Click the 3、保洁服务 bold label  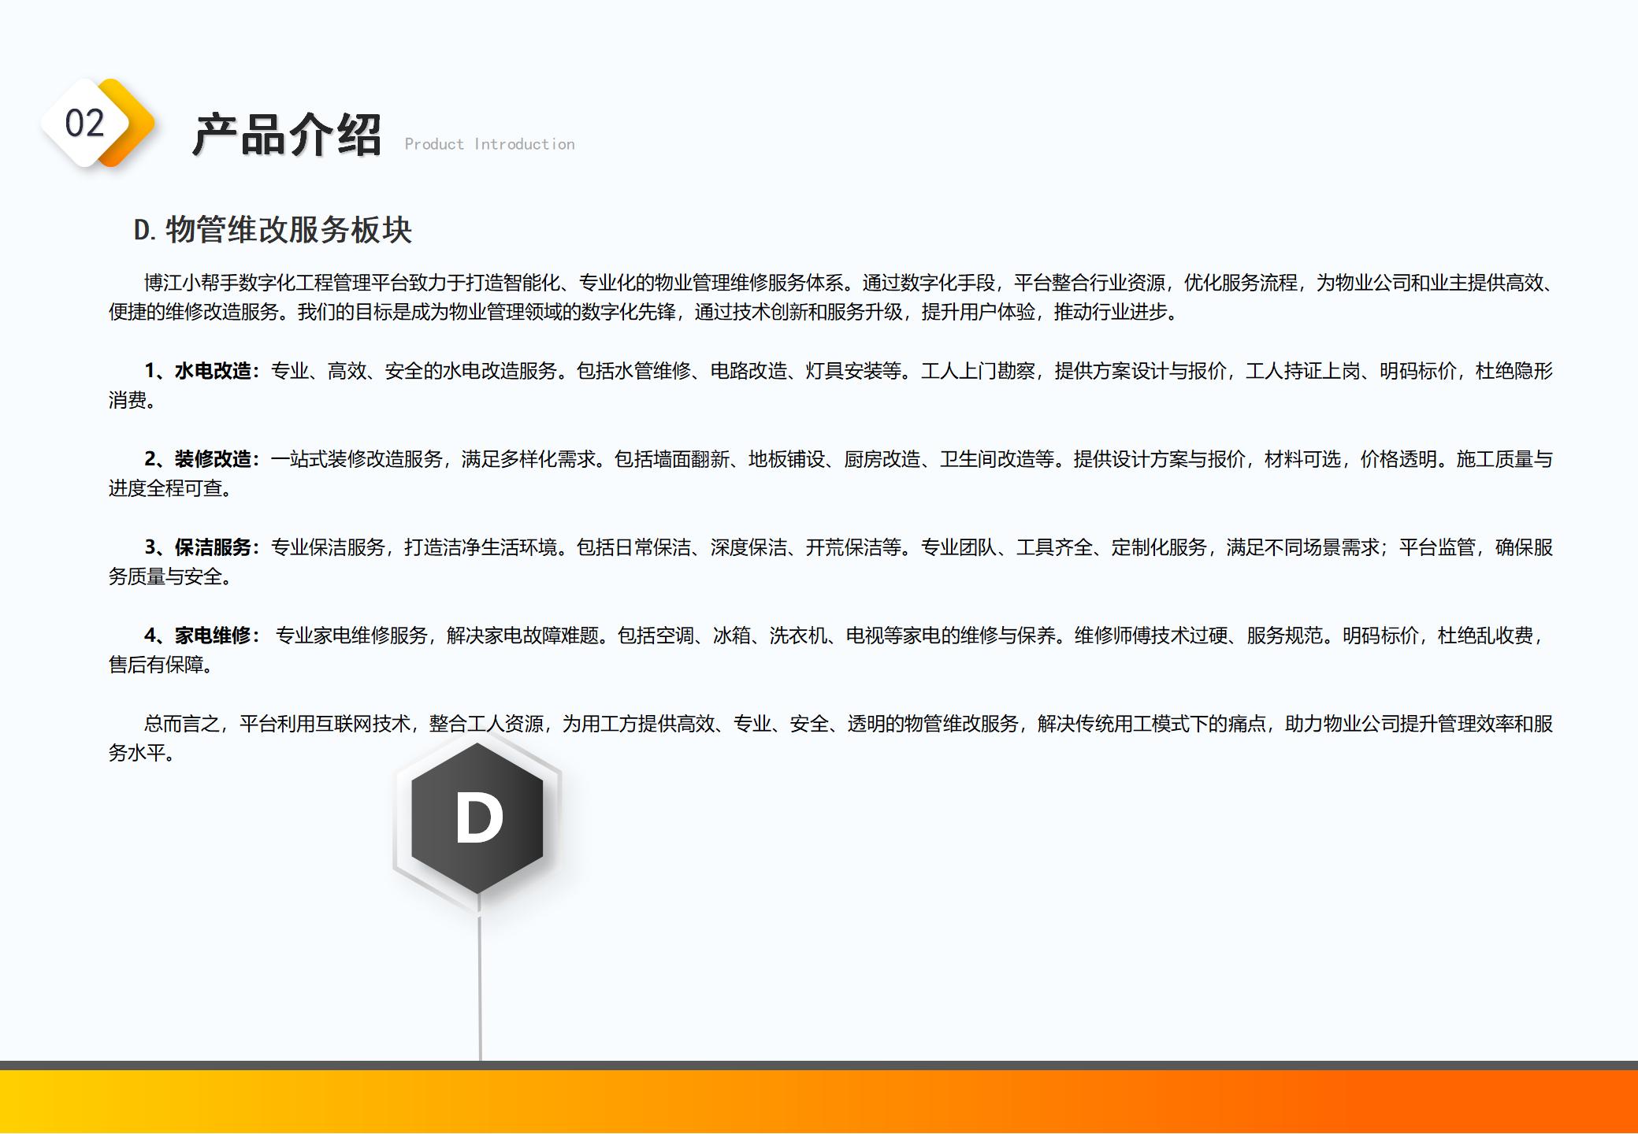click(202, 547)
